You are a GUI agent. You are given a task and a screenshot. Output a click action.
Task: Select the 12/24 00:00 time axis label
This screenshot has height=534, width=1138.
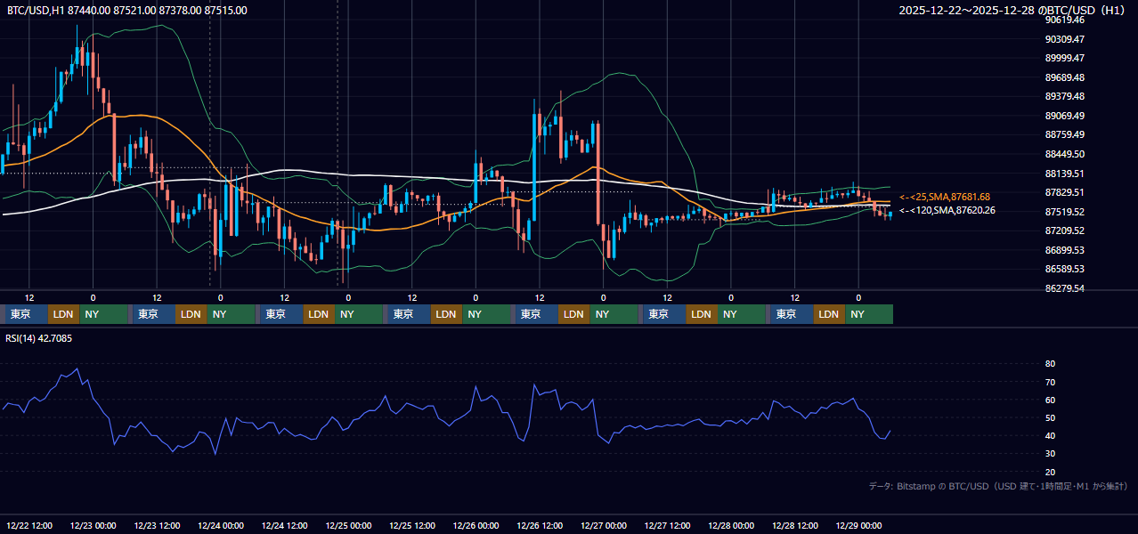pos(221,526)
